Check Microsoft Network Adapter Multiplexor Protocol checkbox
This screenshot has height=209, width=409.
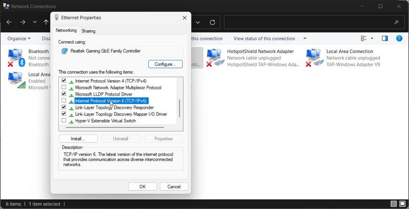(x=63, y=87)
